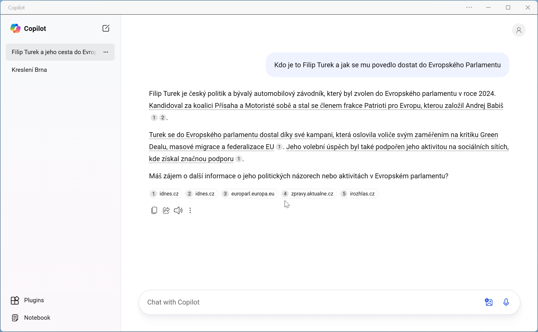The image size is (538, 332).
Task: Click the sentence starting 'Kandidoval za koalici Přísaha'
Action: (x=326, y=106)
